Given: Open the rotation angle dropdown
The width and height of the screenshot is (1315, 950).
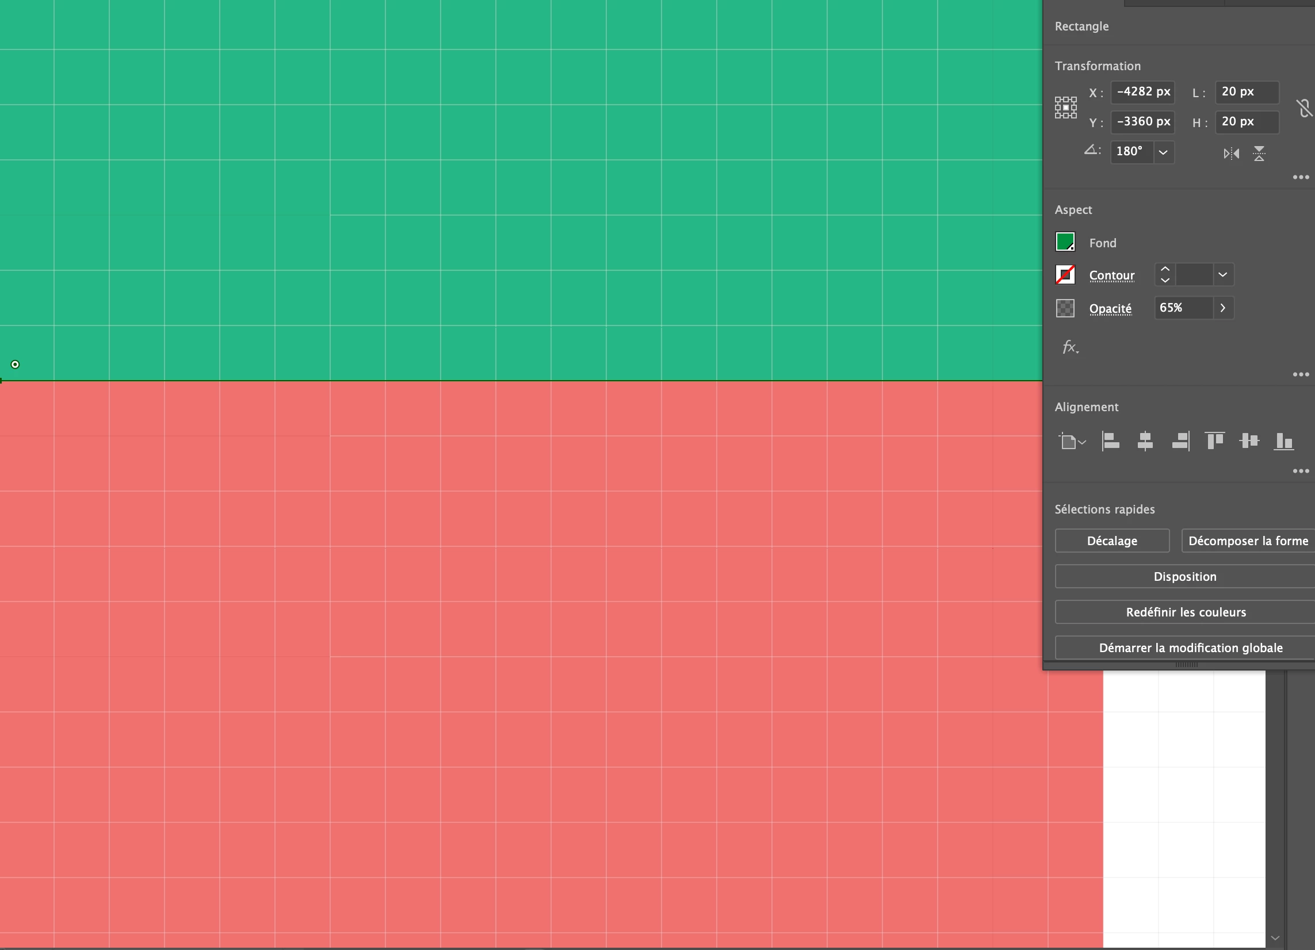Looking at the screenshot, I should click(1163, 152).
